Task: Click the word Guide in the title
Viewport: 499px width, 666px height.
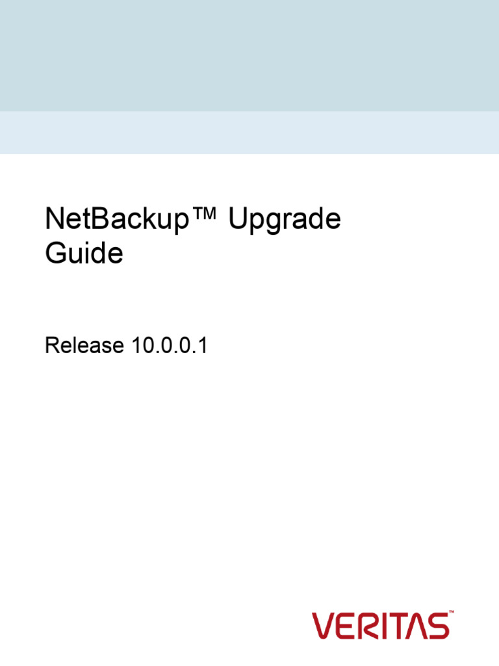Action: click(84, 253)
